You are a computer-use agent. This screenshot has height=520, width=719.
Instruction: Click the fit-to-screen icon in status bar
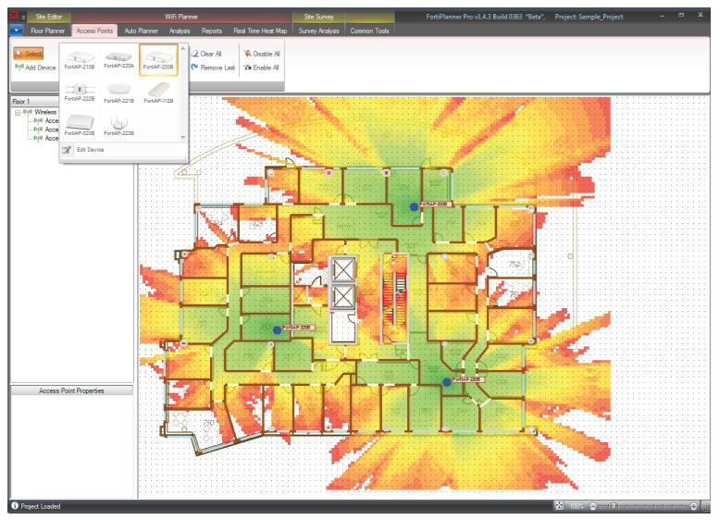pyautogui.click(x=559, y=506)
